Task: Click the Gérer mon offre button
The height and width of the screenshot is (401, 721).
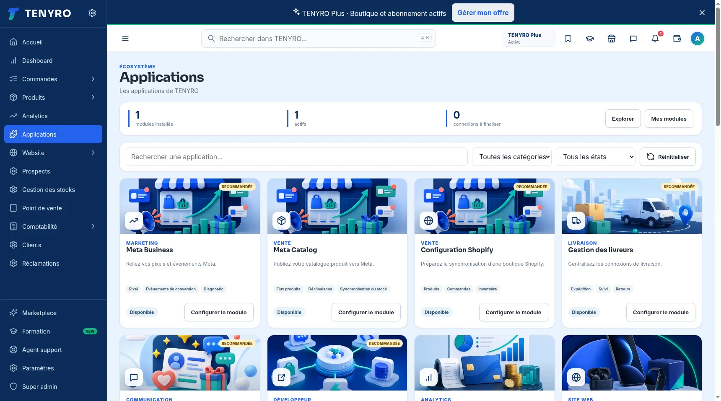Action: point(483,13)
